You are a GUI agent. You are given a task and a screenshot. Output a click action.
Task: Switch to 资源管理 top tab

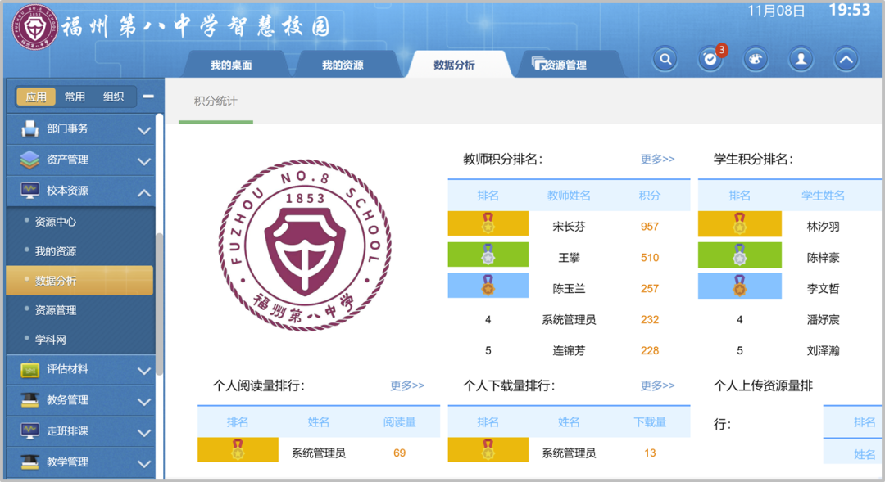(x=566, y=65)
